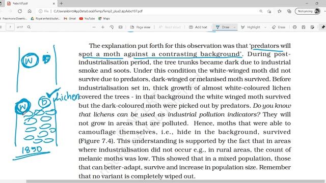Select the Erase tool
The height and width of the screenshot is (183, 326).
point(279,27)
